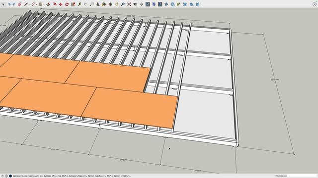318x178 pixels.
Task: Activate the Rotate tool
Action: tap(67, 4)
